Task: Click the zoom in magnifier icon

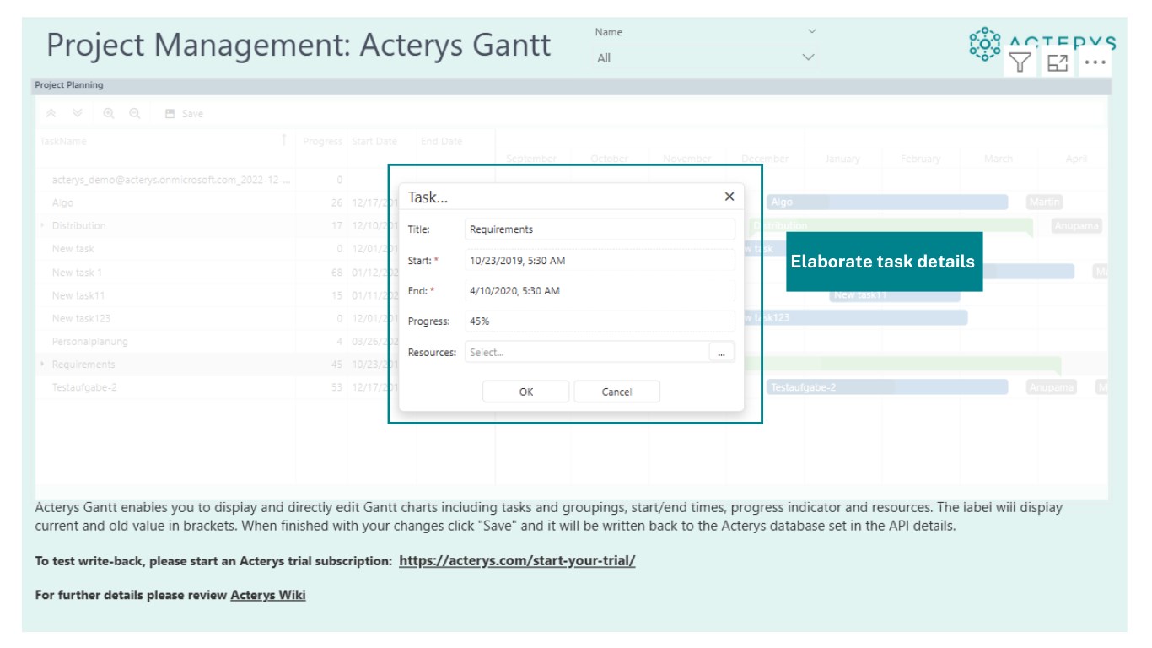Action: click(x=108, y=113)
